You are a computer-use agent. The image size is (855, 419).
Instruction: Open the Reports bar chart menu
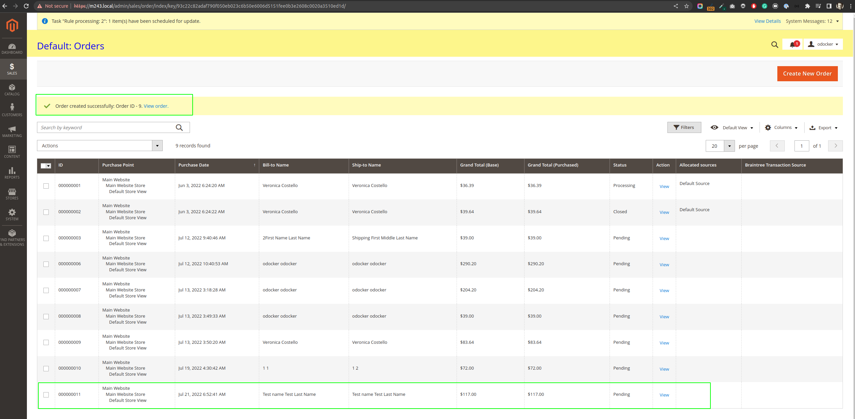[x=12, y=173]
